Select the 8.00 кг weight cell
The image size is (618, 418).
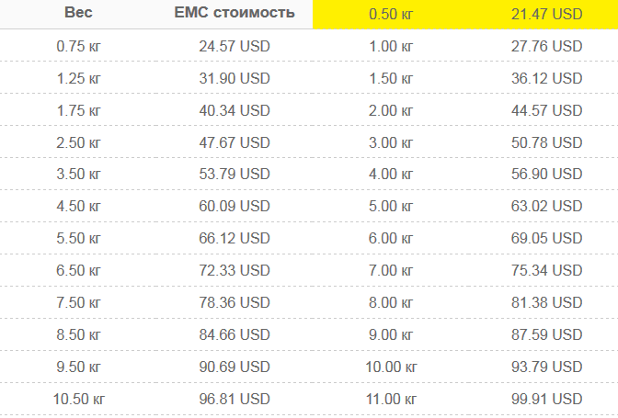[x=391, y=302]
